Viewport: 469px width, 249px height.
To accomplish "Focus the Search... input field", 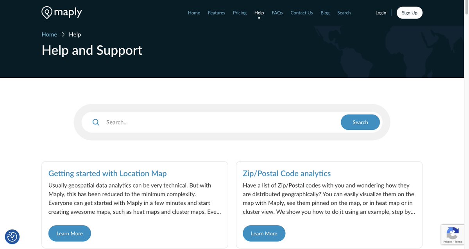I will pos(221,122).
